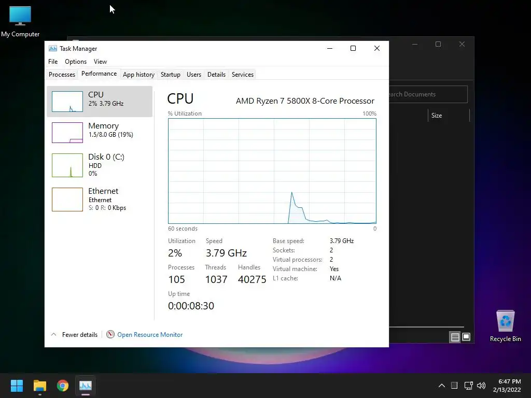Close the Task Manager window
531x398 pixels.
[377, 48]
